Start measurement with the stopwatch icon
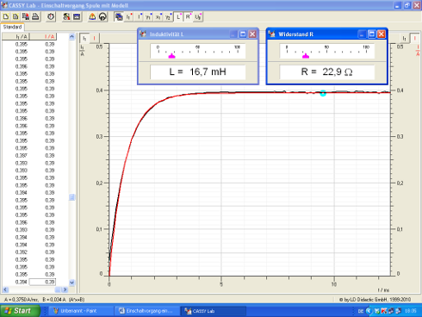Image resolution: width=422 pixels, height=317 pixels. pos(51,16)
